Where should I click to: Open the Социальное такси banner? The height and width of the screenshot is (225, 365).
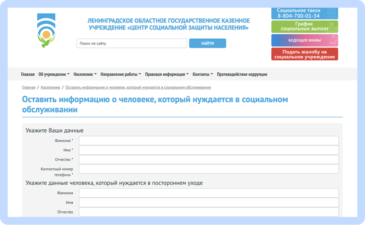pyautogui.click(x=304, y=14)
